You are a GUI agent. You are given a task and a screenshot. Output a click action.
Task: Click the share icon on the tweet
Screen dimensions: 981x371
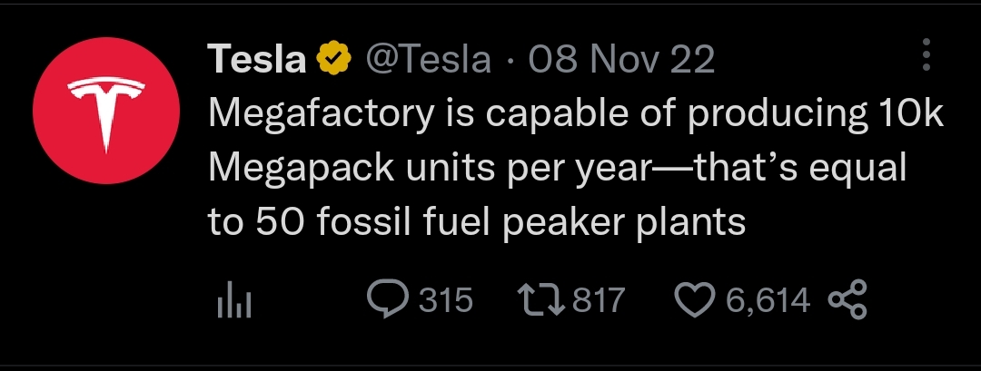[849, 299]
